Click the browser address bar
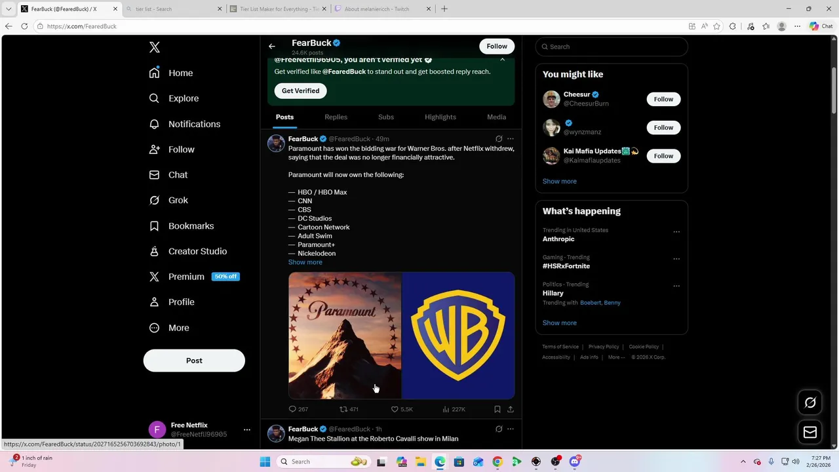 coord(361,26)
